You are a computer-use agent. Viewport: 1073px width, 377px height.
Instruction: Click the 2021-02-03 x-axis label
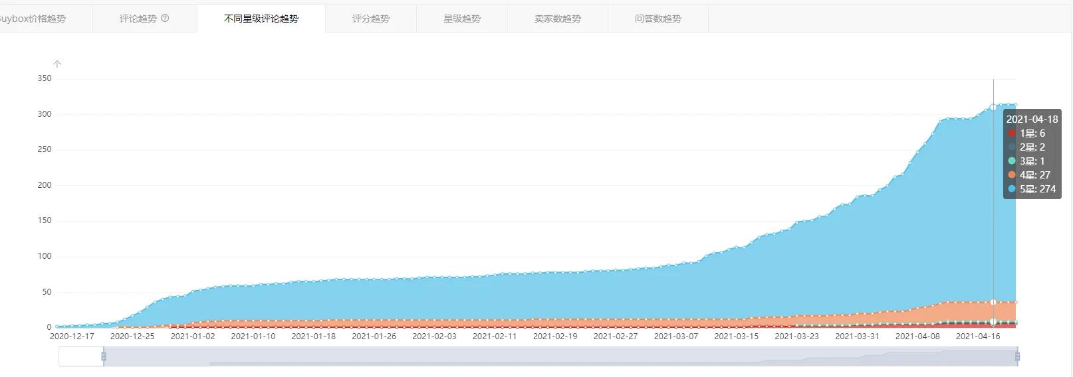[434, 337]
